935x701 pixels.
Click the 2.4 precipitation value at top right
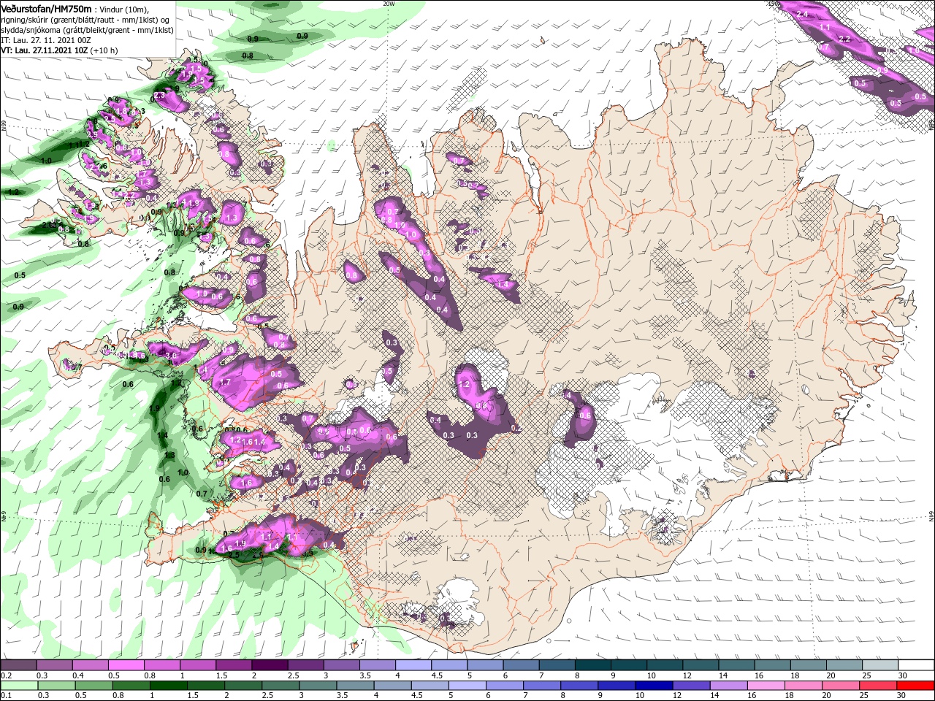pyautogui.click(x=802, y=14)
